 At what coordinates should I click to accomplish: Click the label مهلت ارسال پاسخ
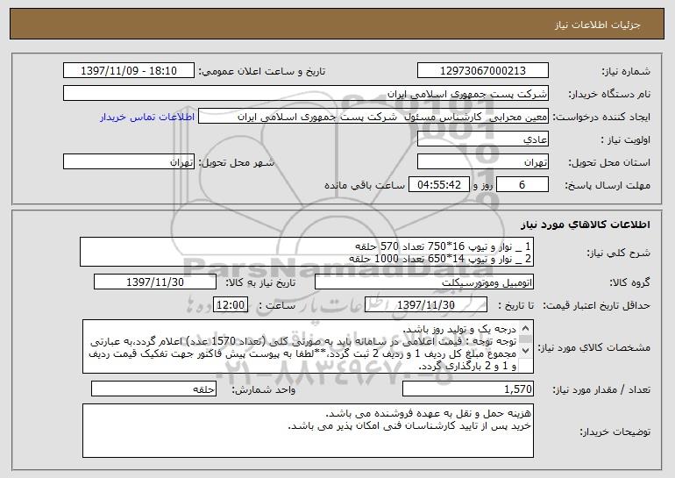(607, 186)
